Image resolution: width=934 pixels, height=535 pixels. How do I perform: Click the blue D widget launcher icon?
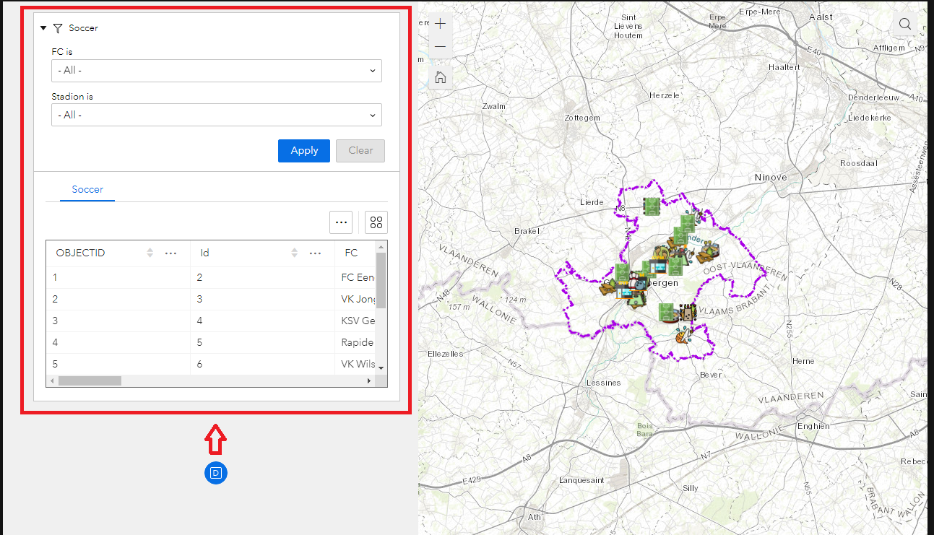pyautogui.click(x=215, y=473)
